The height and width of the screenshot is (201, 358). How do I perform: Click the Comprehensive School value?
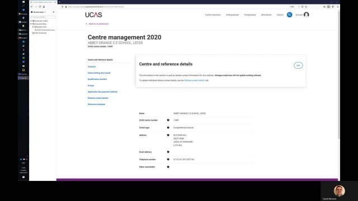pos(183,128)
